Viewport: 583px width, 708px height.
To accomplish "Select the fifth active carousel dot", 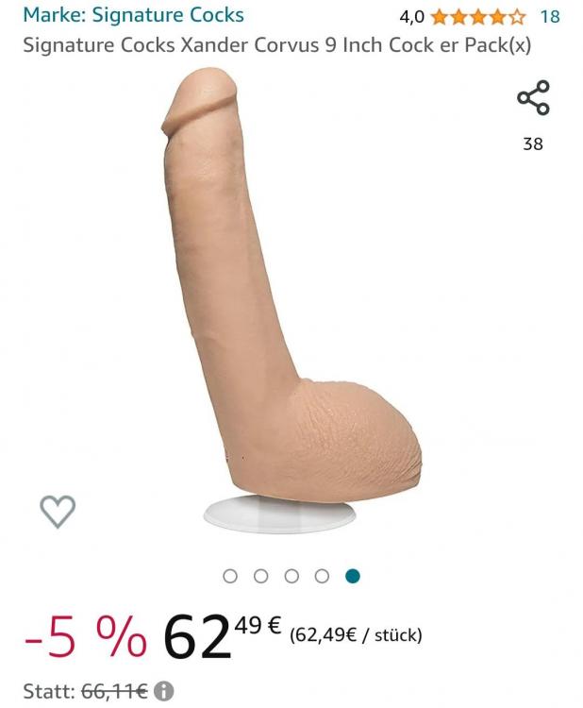I will pos(353,576).
